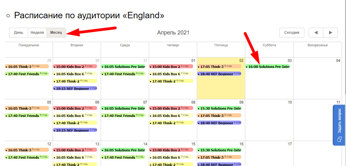Viewport: 346px width, 166px height.
Task: Open 17:05 Think-3 on Friday 16
Action: tap(219, 157)
